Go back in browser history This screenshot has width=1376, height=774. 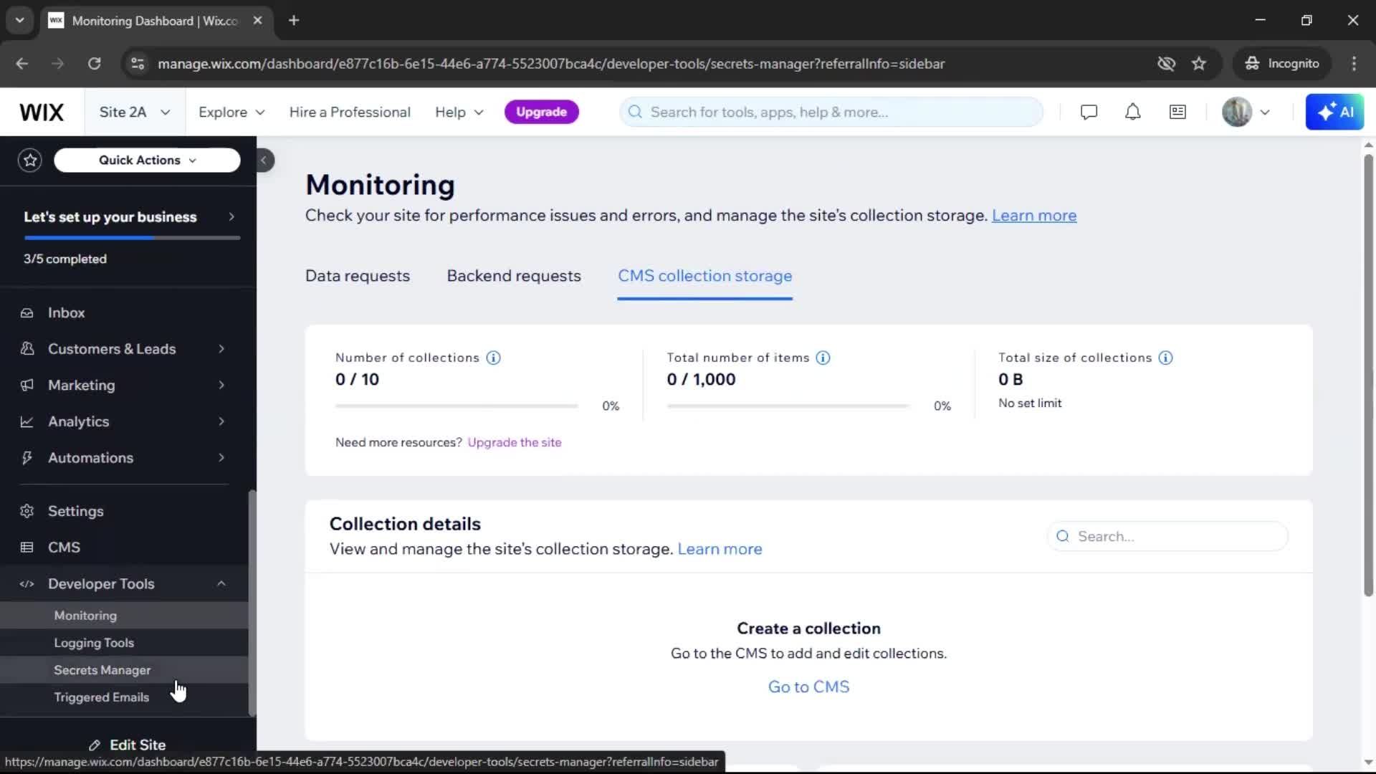[x=22, y=64]
